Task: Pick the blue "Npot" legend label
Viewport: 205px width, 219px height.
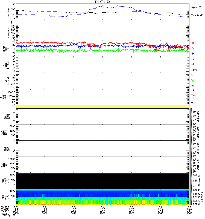Action: click(x=194, y=70)
